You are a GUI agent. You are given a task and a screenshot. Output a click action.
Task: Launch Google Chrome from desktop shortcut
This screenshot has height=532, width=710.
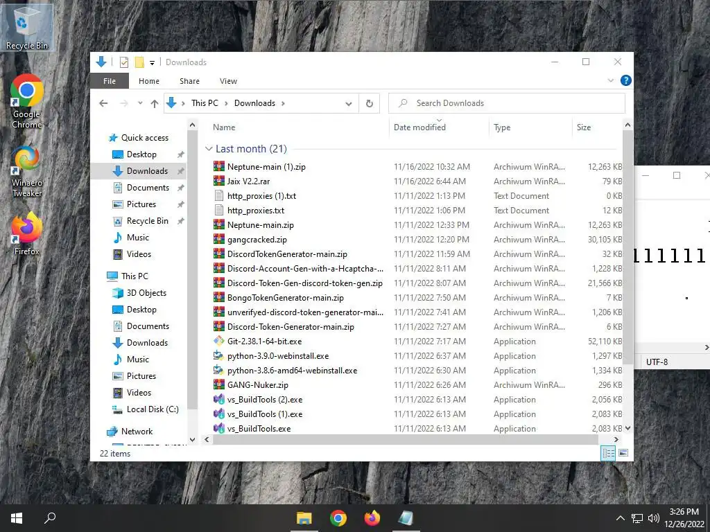[x=27, y=102]
